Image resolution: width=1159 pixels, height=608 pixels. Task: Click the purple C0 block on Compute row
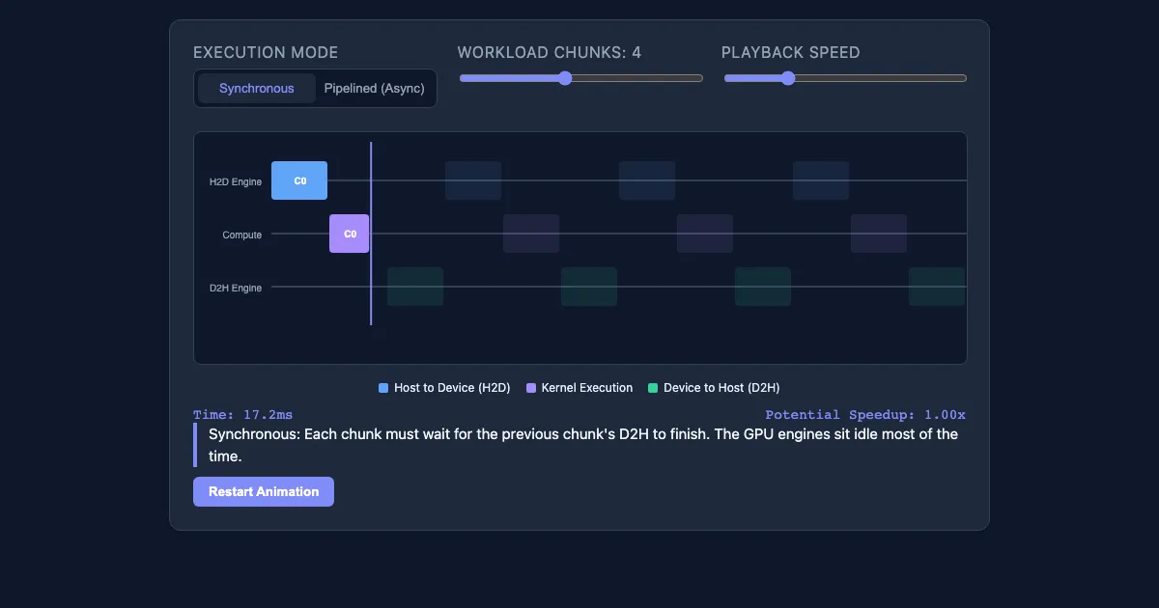349,234
